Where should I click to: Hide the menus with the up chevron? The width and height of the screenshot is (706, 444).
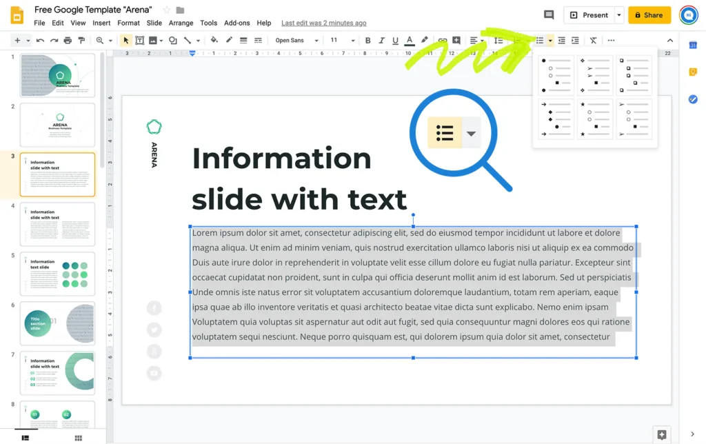(x=670, y=41)
